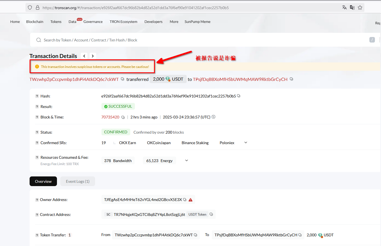Image resolution: width=381 pixels, height=246 pixels.
Task: Click the browser bookmark star icon
Action: point(360,7)
